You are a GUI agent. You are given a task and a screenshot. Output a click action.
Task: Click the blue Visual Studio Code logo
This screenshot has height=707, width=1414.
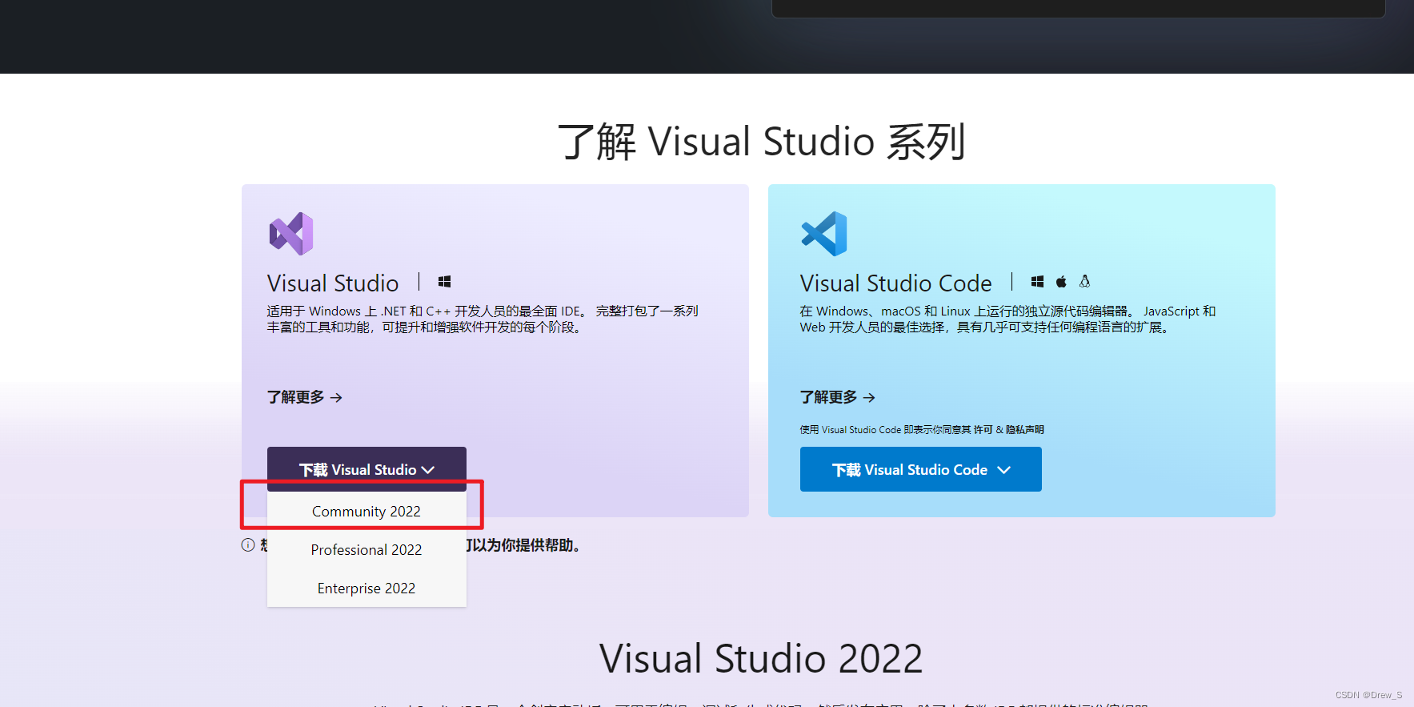click(x=824, y=234)
